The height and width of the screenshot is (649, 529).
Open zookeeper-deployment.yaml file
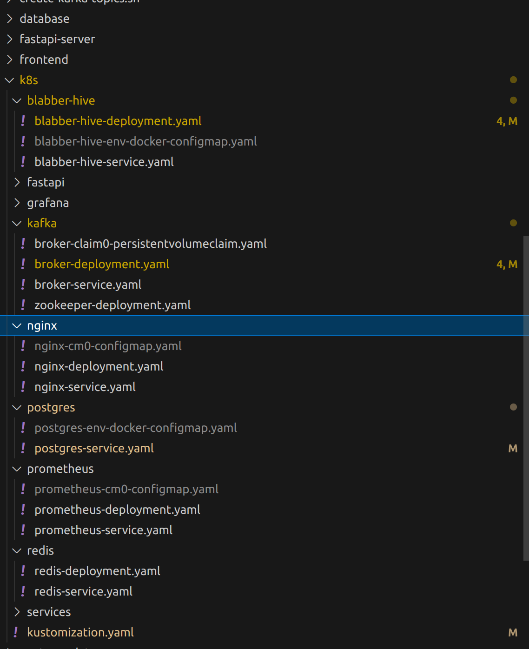[x=112, y=305]
